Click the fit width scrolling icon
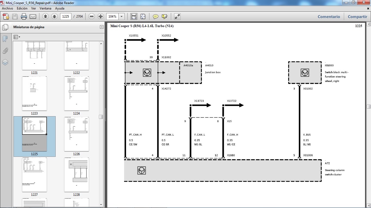The width and height of the screenshot is (371, 208). click(134, 17)
